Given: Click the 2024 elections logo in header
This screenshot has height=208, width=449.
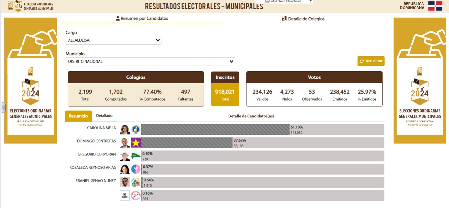Looking at the screenshot, I should [15, 6].
